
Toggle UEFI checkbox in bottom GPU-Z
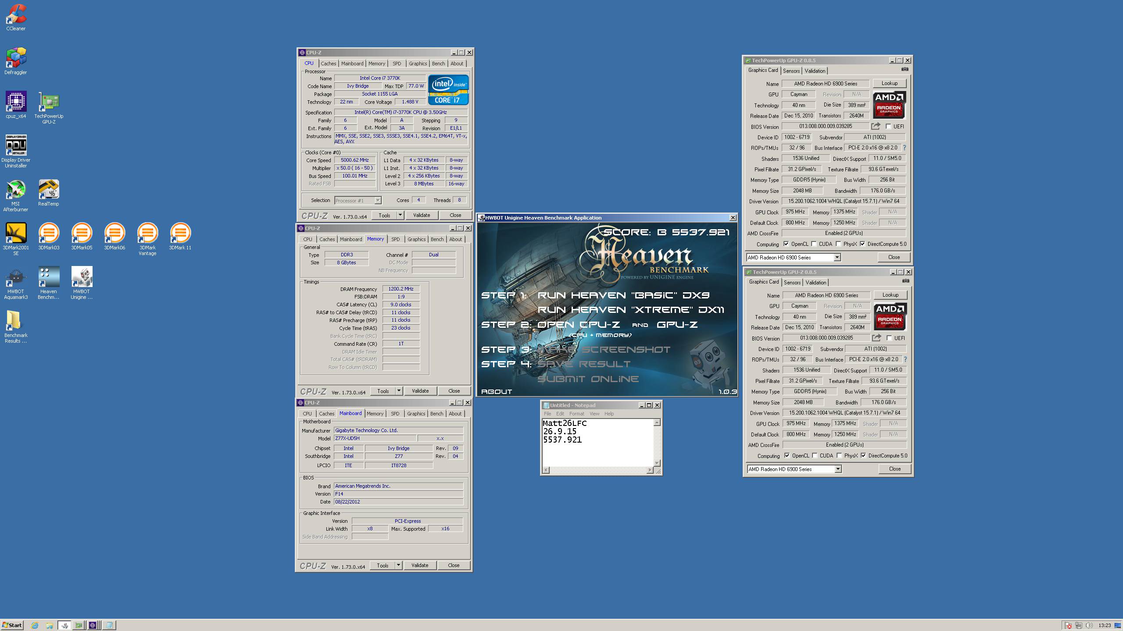890,338
